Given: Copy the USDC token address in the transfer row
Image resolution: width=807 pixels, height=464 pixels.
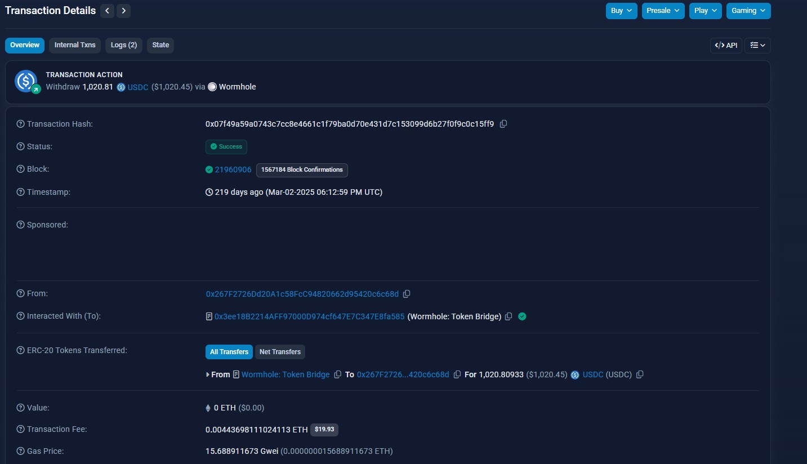Looking at the screenshot, I should [x=640, y=374].
